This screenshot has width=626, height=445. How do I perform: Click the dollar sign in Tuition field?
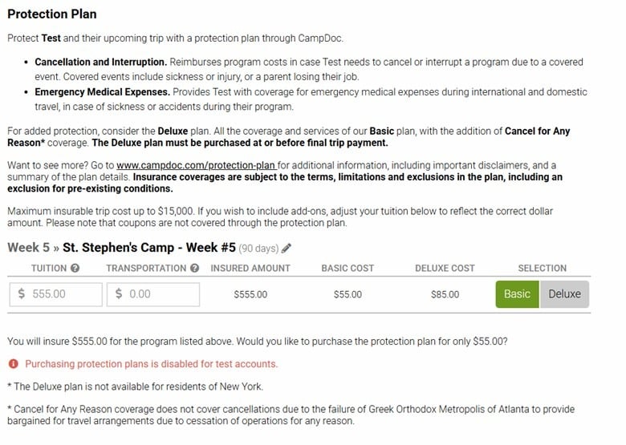(x=22, y=294)
